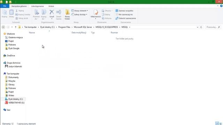223x125 pixels.
Task: Open the help question mark icon
Action: (221, 6)
